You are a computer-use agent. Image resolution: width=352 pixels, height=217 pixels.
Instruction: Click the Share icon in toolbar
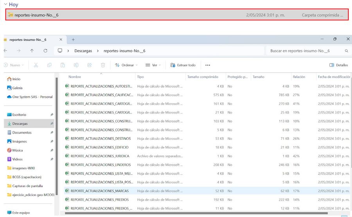pos(89,65)
